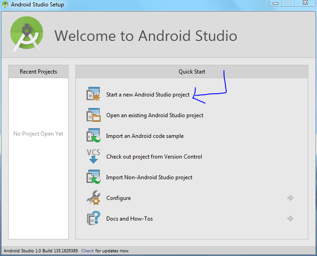The width and height of the screenshot is (317, 256).
Task: Expand the Docs and How-Tos arrow
Action: (x=290, y=218)
